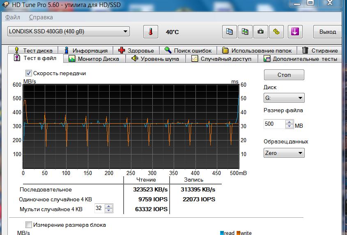
Task: Click Мульти случайное 4 KB label
Action: pyautogui.click(x=51, y=209)
